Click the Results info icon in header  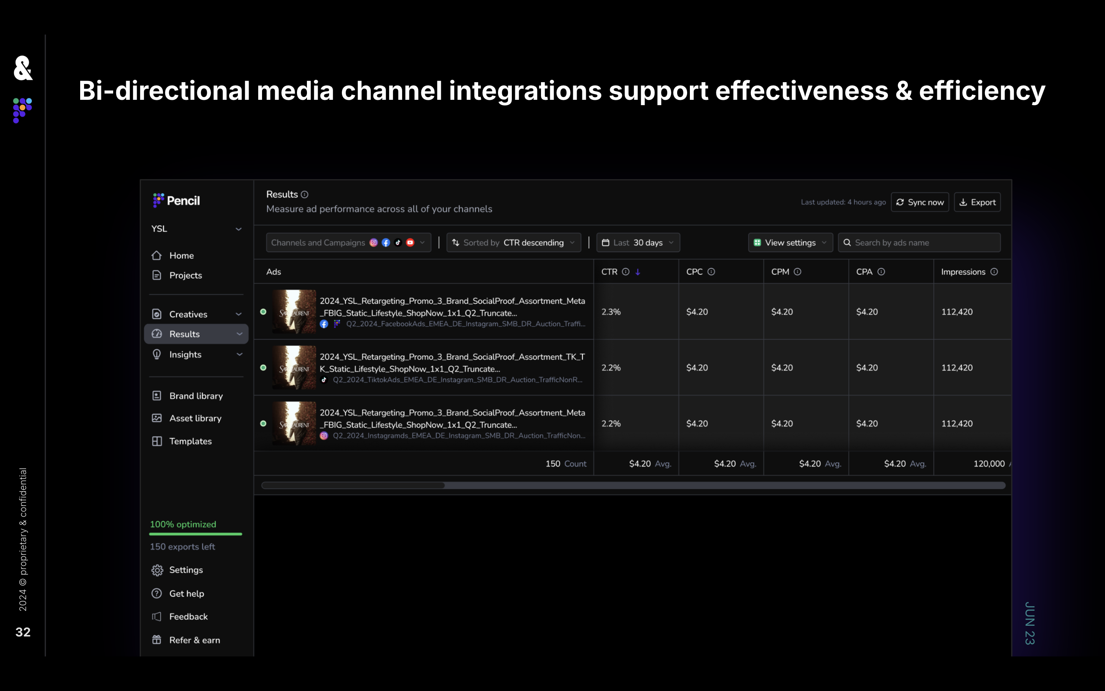(305, 194)
